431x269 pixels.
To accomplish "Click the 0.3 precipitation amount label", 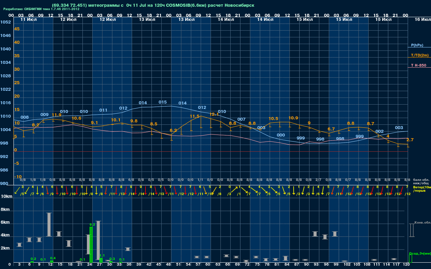I will point(112,259).
